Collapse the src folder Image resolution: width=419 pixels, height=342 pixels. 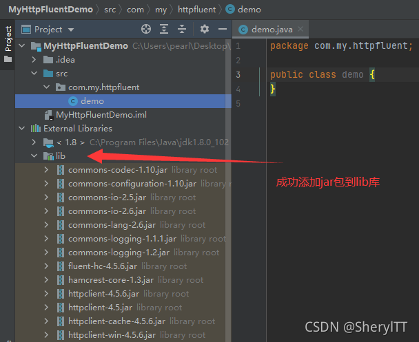pos(34,73)
